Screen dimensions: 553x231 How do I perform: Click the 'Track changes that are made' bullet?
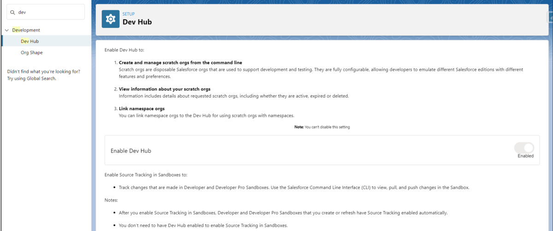(294, 188)
